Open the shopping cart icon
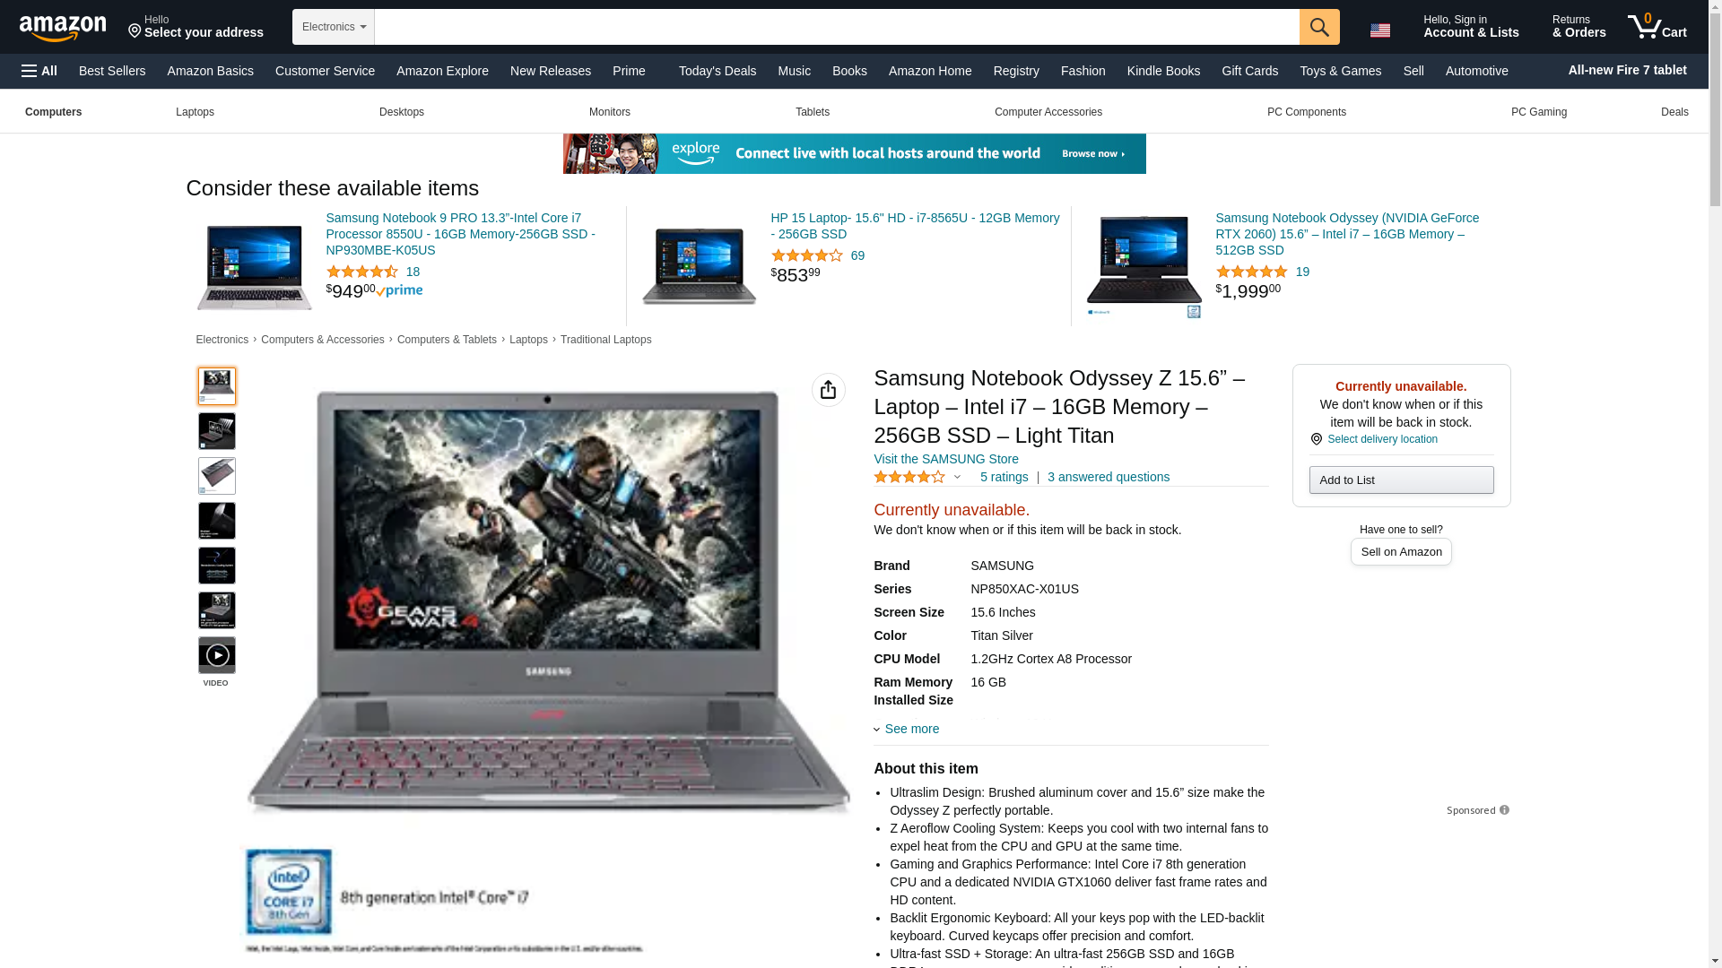Screen dimensions: 1722x968 pos(1657,27)
